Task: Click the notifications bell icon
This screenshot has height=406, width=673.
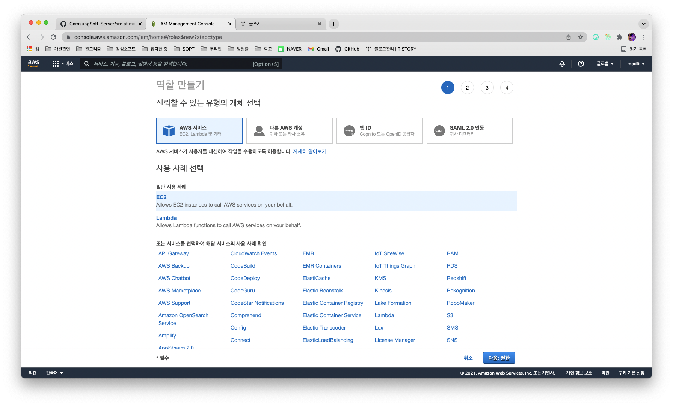Action: 562,64
